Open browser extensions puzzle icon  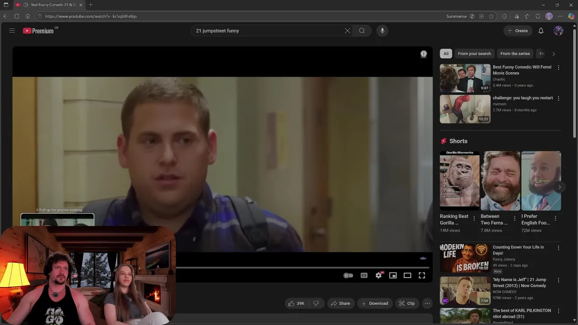[504, 16]
